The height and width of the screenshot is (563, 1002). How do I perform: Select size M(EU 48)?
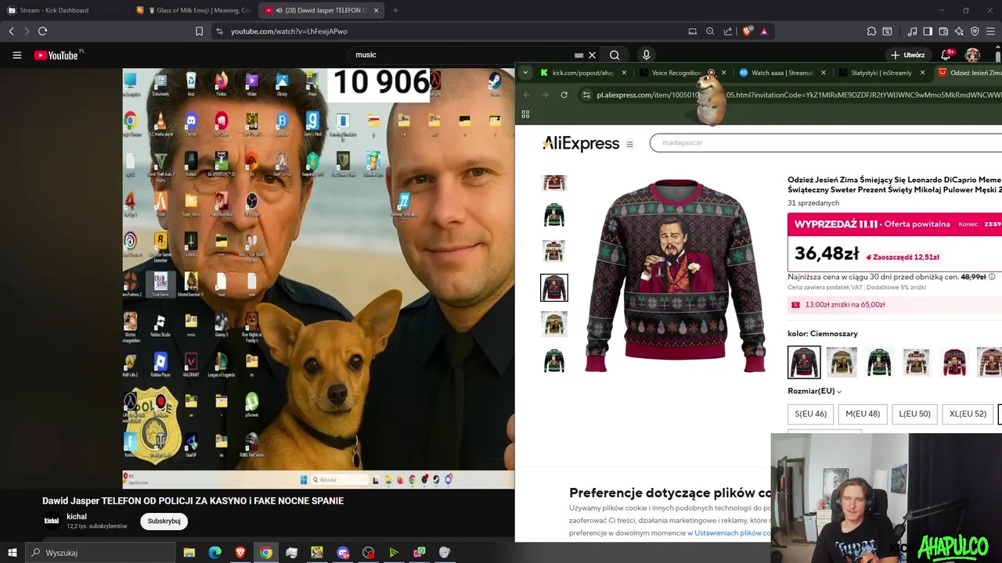click(x=863, y=414)
